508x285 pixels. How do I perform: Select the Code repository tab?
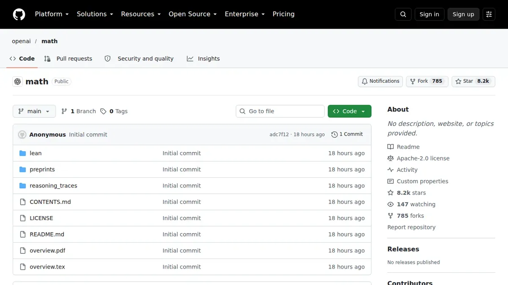click(x=22, y=59)
